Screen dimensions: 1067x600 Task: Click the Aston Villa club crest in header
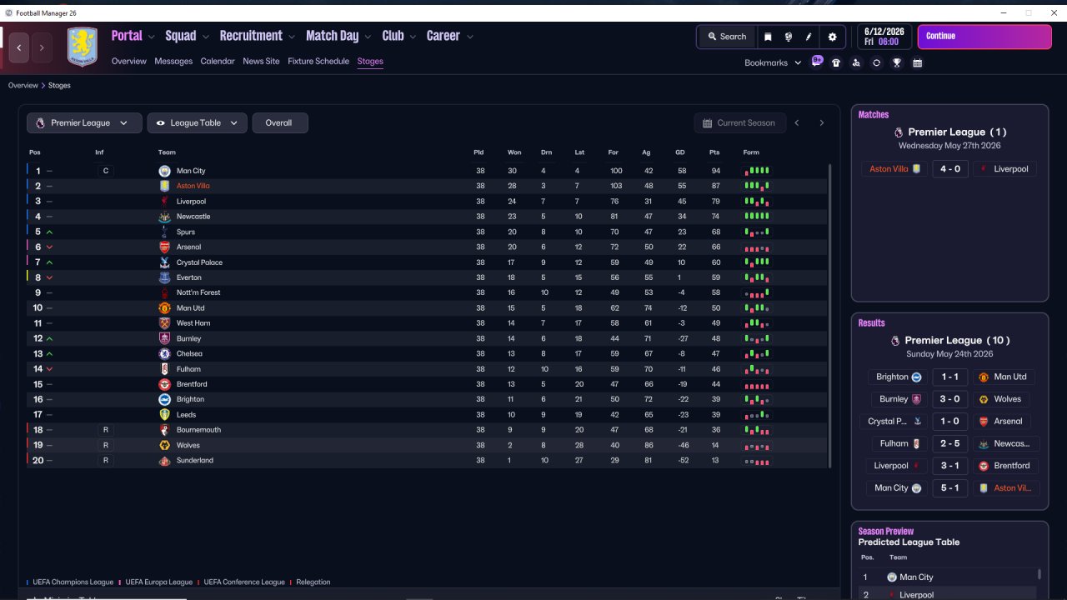pyautogui.click(x=83, y=47)
